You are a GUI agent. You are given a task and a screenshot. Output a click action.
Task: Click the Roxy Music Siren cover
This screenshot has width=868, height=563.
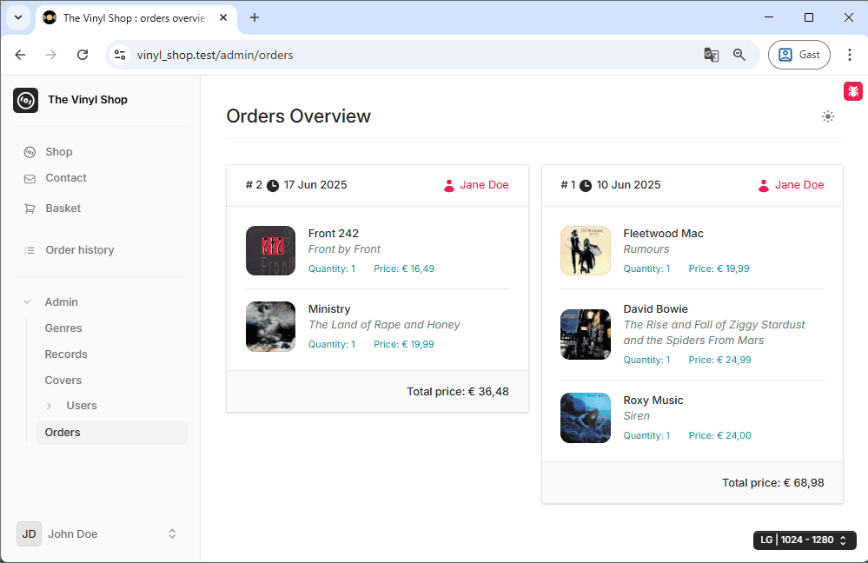586,418
